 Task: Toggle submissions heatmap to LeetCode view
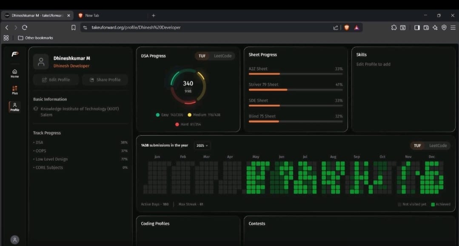point(438,145)
